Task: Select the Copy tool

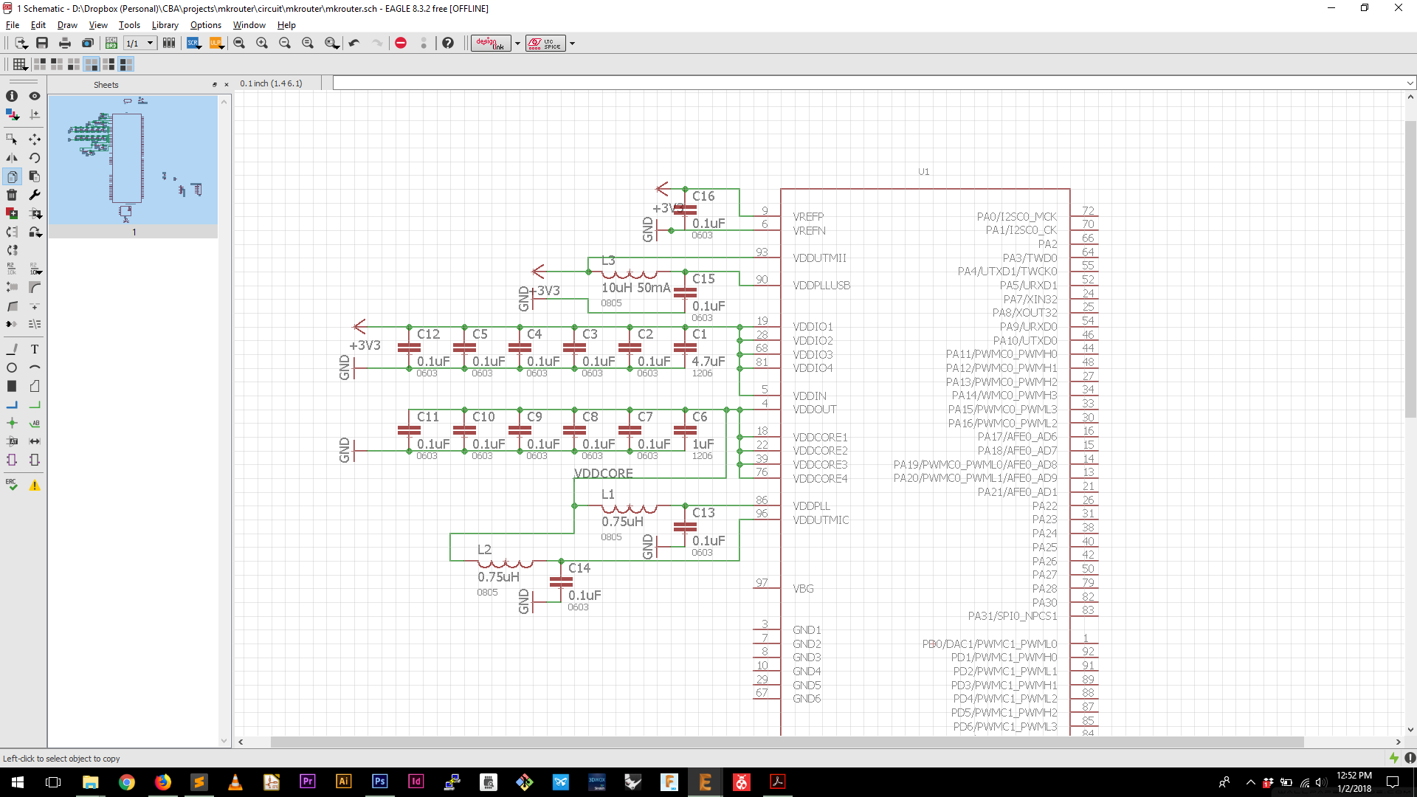Action: 12,177
